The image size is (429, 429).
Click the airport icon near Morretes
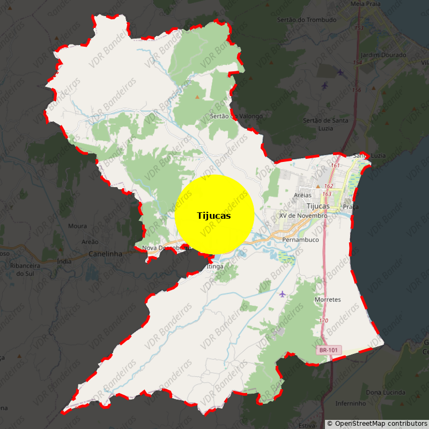coord(282,294)
